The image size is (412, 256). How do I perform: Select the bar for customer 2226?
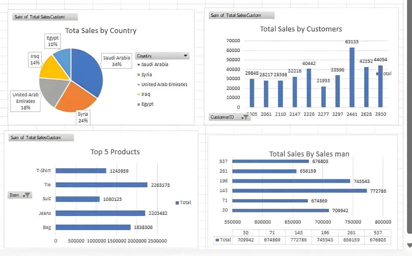point(309,88)
